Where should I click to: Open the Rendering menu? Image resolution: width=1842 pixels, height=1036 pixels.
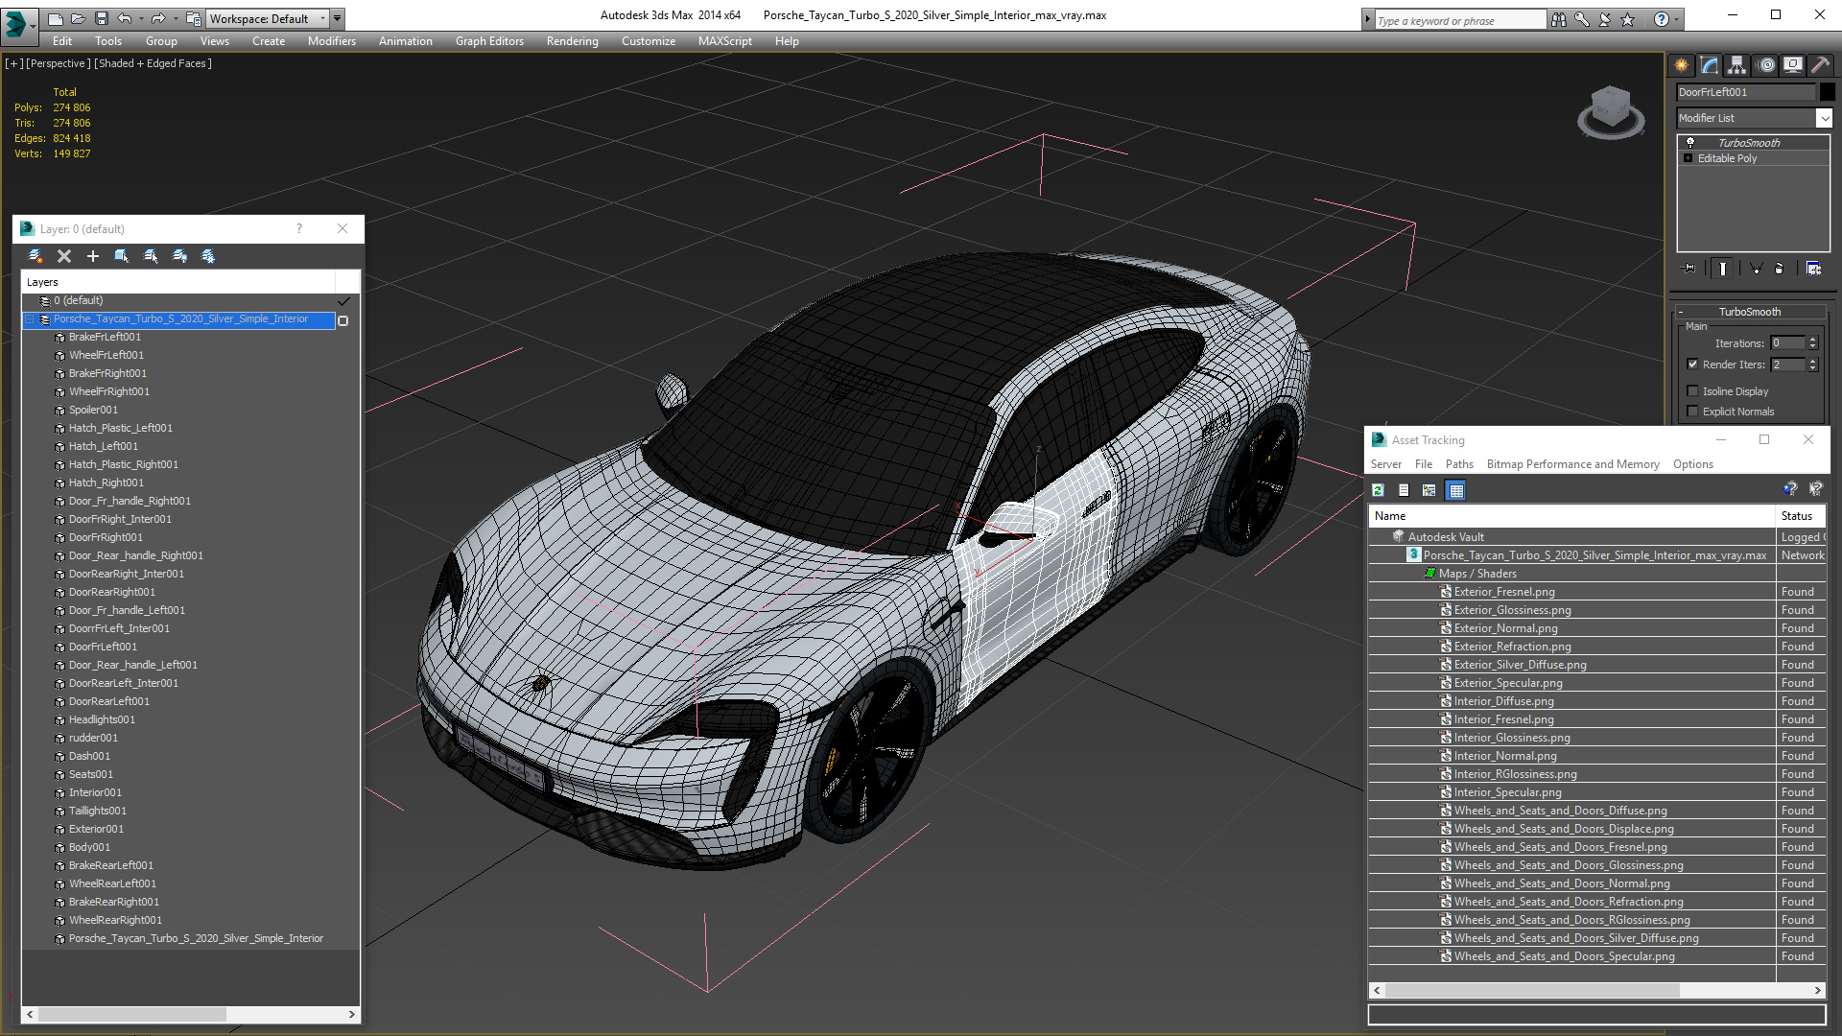coord(572,41)
